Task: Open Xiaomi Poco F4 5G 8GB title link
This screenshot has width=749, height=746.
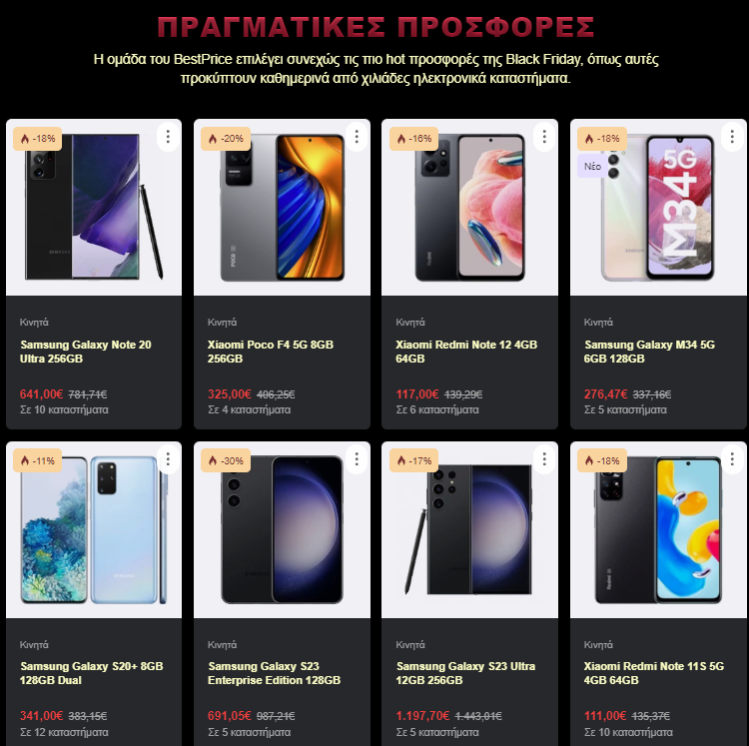Action: 271,352
